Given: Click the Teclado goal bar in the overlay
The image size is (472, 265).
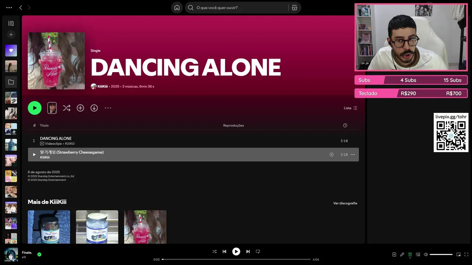Looking at the screenshot, I should click(x=411, y=93).
